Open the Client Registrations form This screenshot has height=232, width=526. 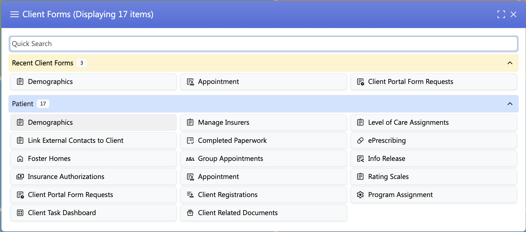[x=264, y=195]
